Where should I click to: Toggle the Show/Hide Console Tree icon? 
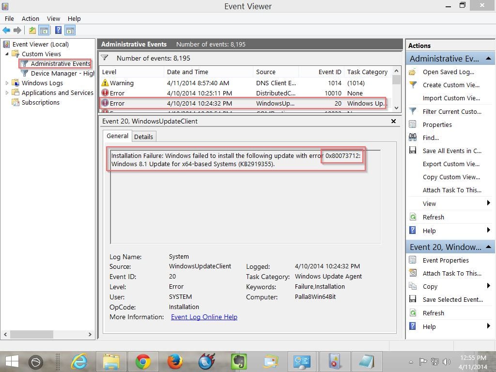coord(44,31)
